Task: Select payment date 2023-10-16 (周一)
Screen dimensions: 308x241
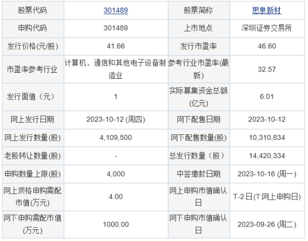Action: (x=267, y=174)
